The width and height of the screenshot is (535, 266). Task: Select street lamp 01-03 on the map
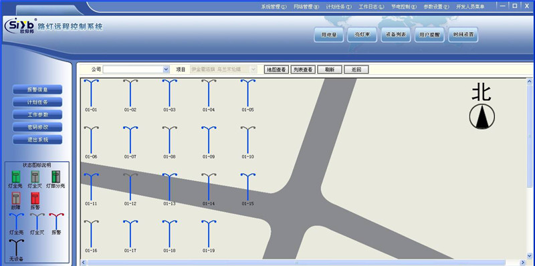point(170,93)
